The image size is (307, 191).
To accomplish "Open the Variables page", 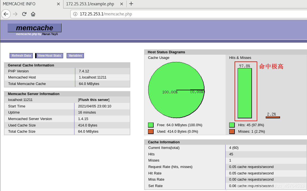I will [x=75, y=56].
